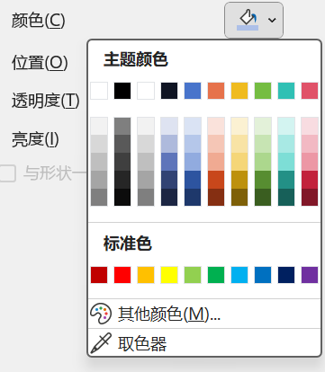The width and height of the screenshot is (325, 372).
Task: Pick the orange theme color swatch
Action: [x=216, y=91]
